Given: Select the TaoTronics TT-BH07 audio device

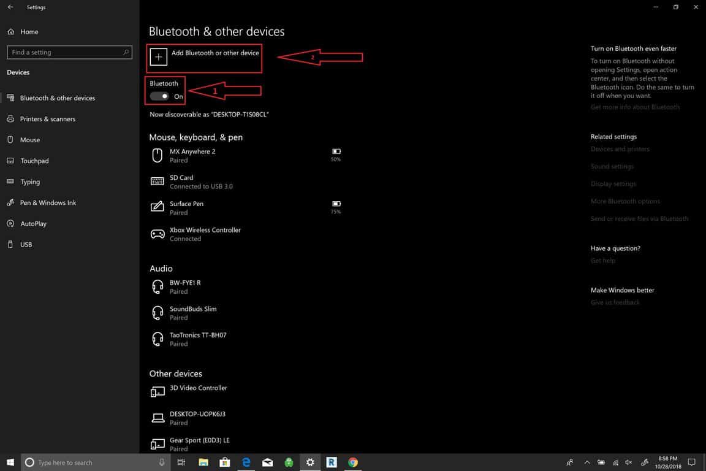Looking at the screenshot, I should pyautogui.click(x=197, y=339).
